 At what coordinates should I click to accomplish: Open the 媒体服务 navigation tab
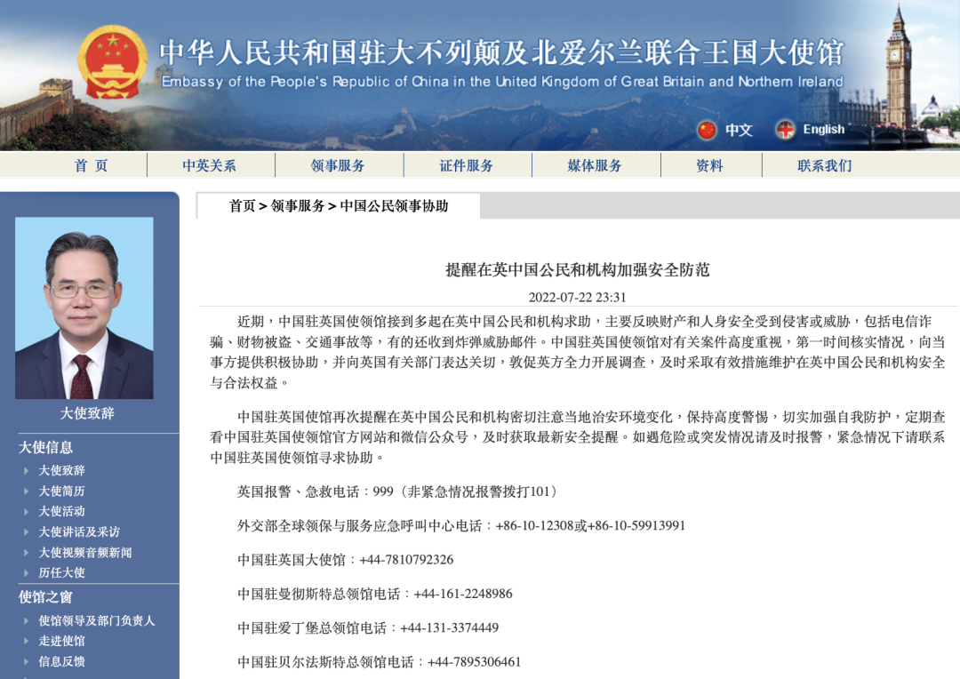tap(595, 165)
